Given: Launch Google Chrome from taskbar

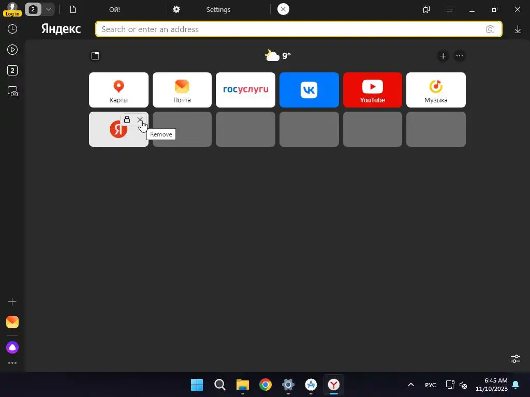Looking at the screenshot, I should (x=266, y=385).
